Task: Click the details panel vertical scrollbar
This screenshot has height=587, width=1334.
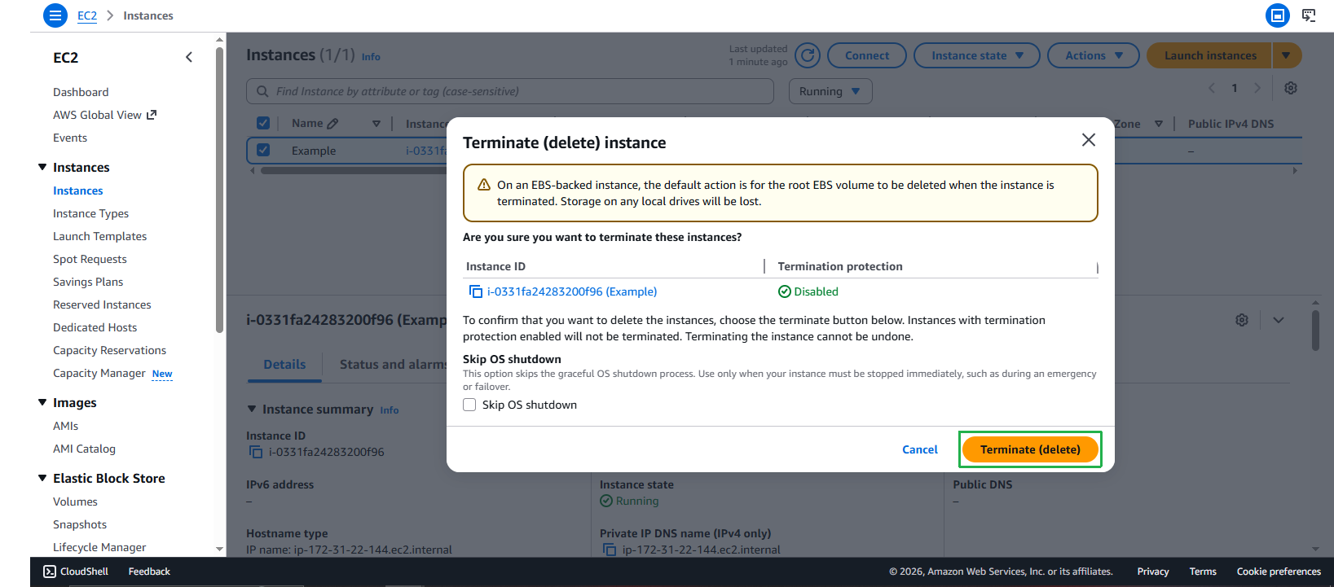Action: point(1315,329)
